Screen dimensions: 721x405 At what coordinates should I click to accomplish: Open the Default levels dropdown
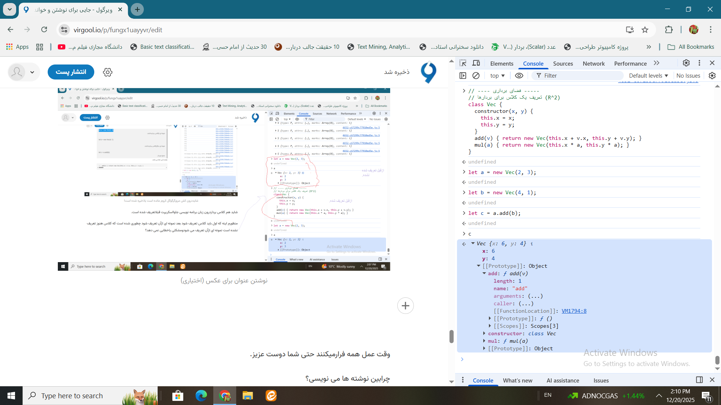click(x=649, y=75)
